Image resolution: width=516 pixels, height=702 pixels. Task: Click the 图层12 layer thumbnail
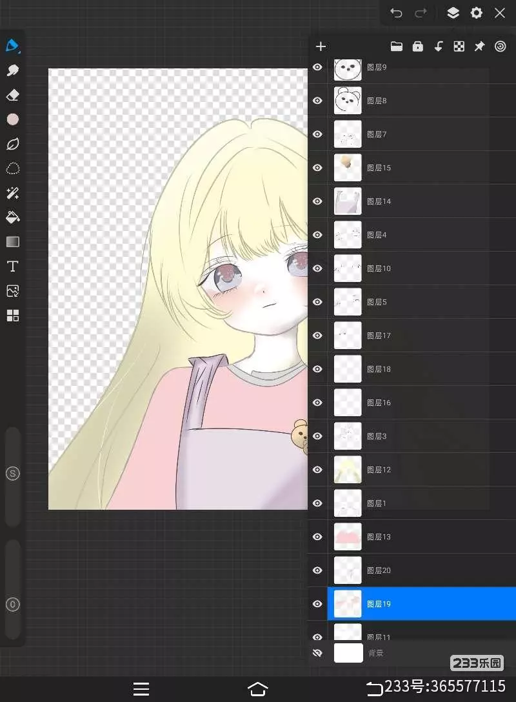click(x=348, y=470)
